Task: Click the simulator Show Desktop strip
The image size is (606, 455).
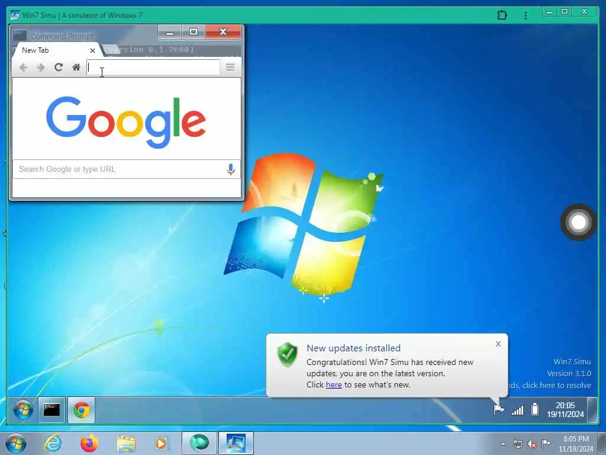Action: click(x=592, y=410)
